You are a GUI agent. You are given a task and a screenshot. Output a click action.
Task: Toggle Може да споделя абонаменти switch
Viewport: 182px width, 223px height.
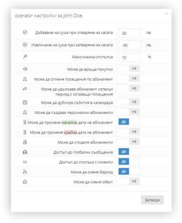pos(129,141)
